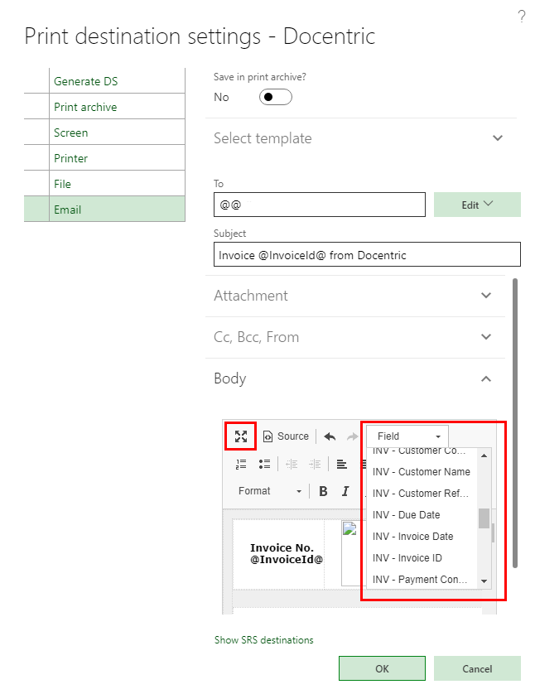The image size is (535, 694).
Task: Click Invoice No. @InvoiceId@ text in body
Action: pos(287,554)
